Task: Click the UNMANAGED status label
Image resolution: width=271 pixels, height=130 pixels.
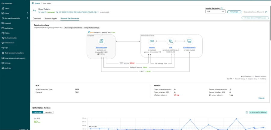Action: [x=105, y=12]
